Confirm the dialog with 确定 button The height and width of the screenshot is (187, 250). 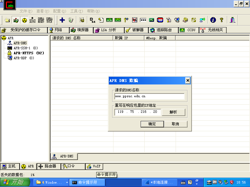(x=152, y=124)
